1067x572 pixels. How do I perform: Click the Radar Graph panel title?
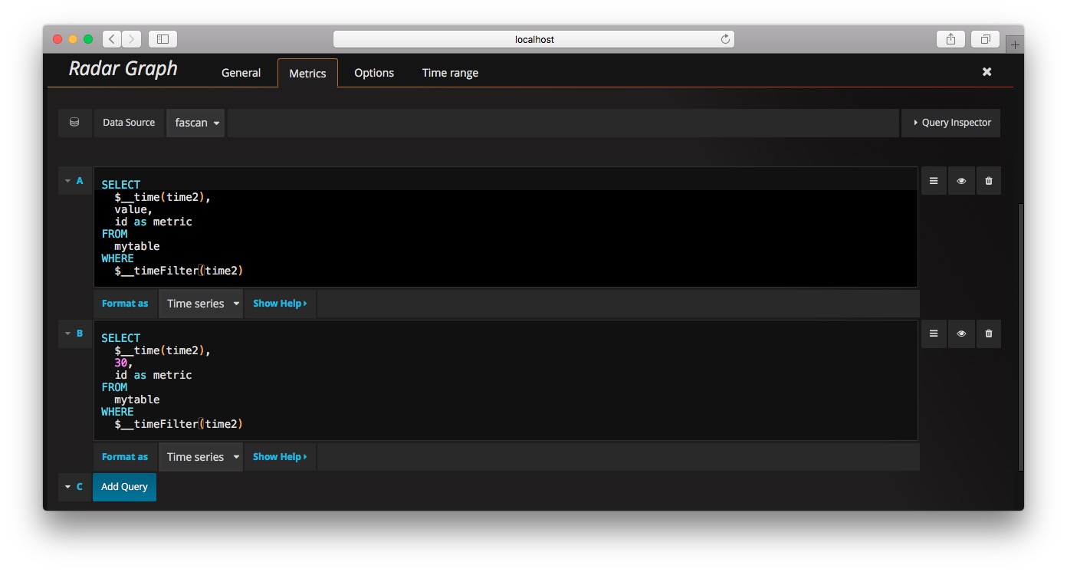pyautogui.click(x=123, y=68)
